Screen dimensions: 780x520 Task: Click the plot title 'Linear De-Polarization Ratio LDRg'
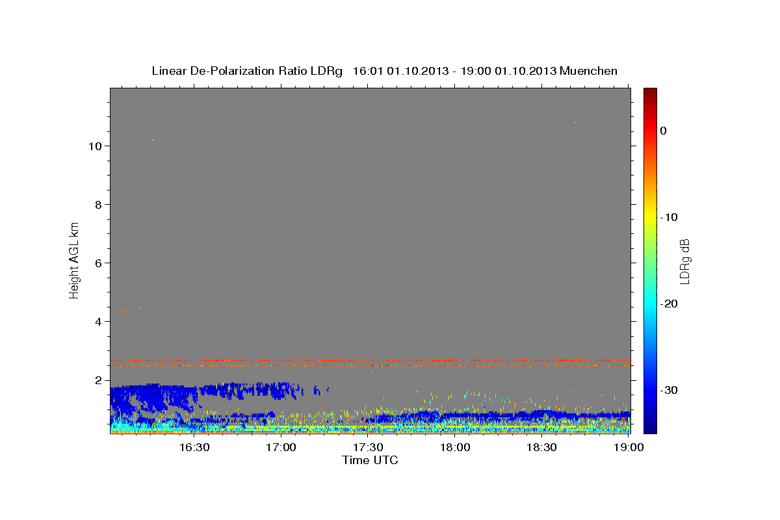coord(247,71)
